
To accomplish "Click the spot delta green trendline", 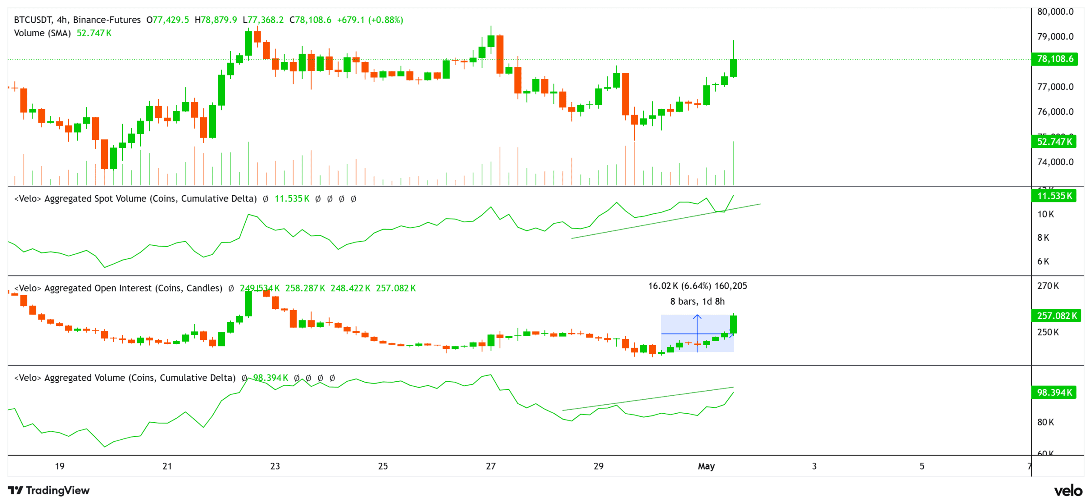I will tap(666, 221).
